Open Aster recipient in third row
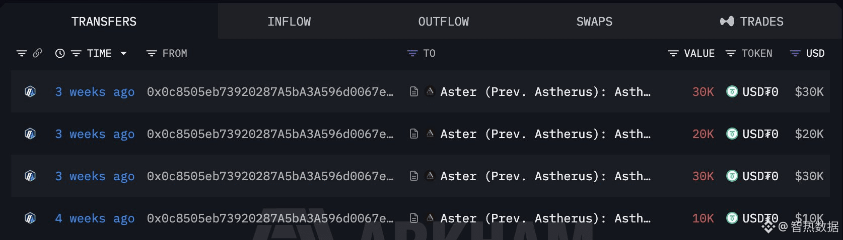 pyautogui.click(x=545, y=176)
